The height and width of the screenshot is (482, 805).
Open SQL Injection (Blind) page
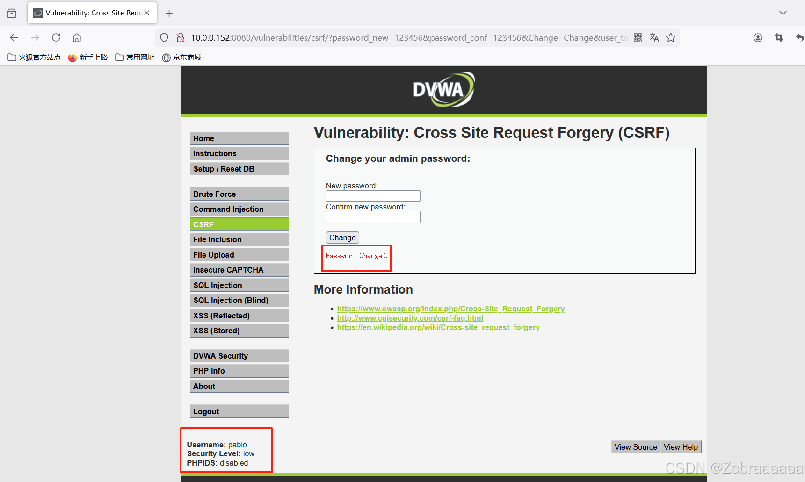239,300
